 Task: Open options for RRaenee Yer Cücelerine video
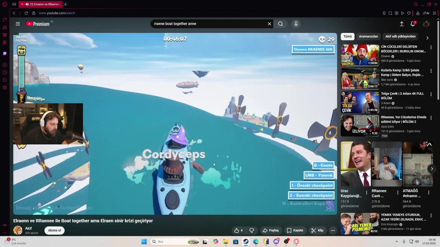click(431, 118)
